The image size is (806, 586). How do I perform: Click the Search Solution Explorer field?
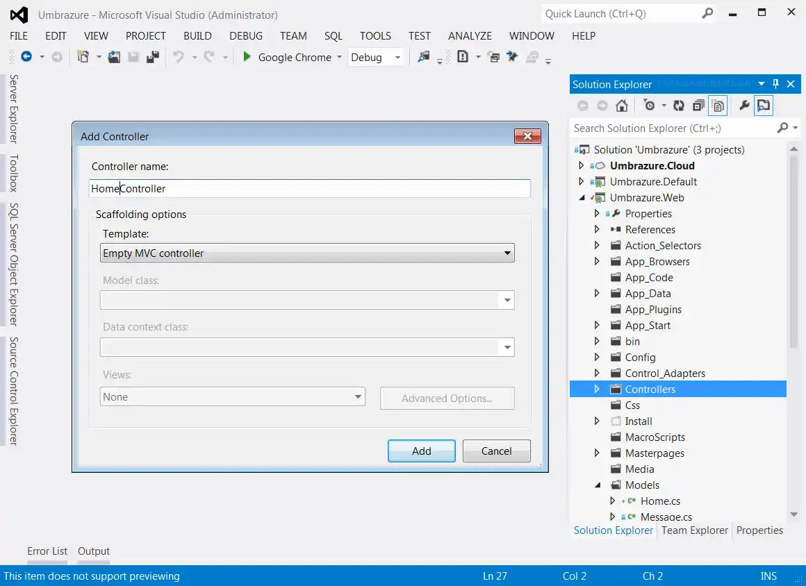673,128
